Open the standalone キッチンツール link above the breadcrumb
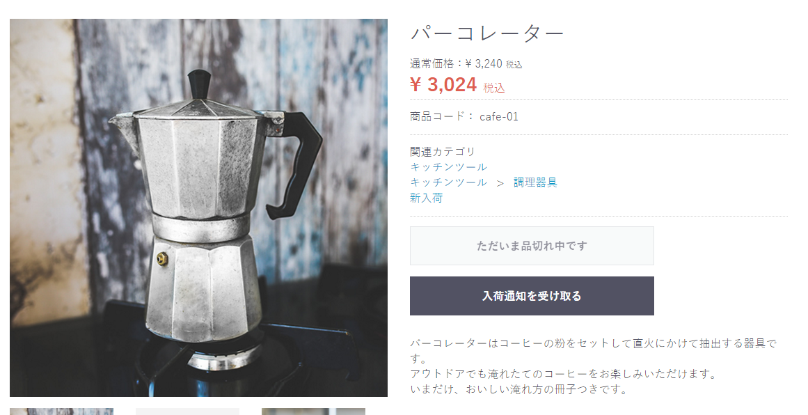 pos(448,167)
